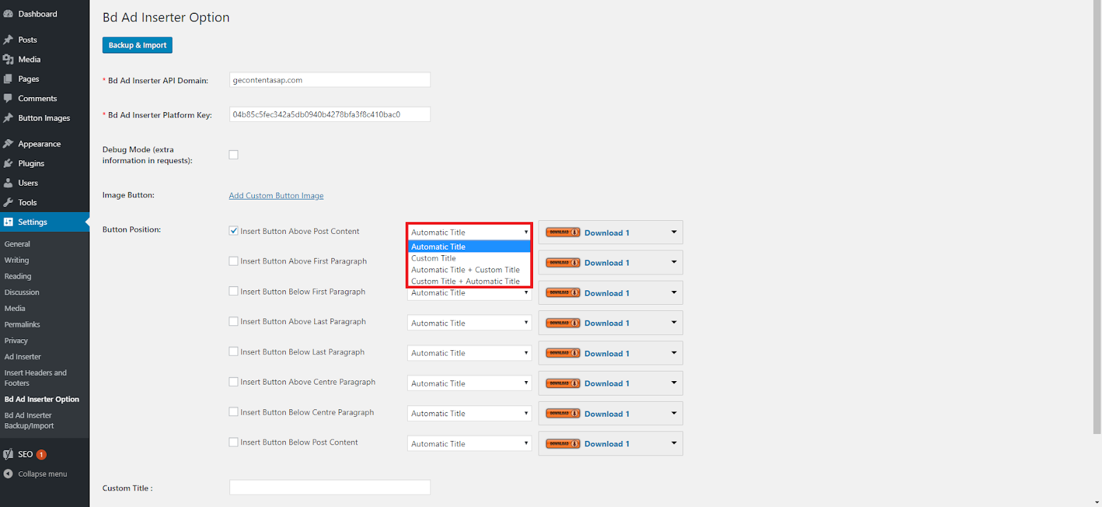Image resolution: width=1102 pixels, height=507 pixels.
Task: Check Insert Button Below Last Paragraph
Action: click(x=233, y=352)
